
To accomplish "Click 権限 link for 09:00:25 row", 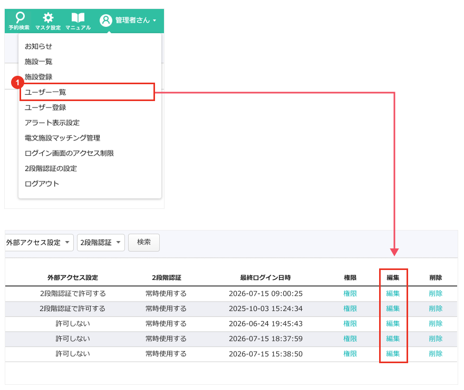I will click(x=350, y=293).
